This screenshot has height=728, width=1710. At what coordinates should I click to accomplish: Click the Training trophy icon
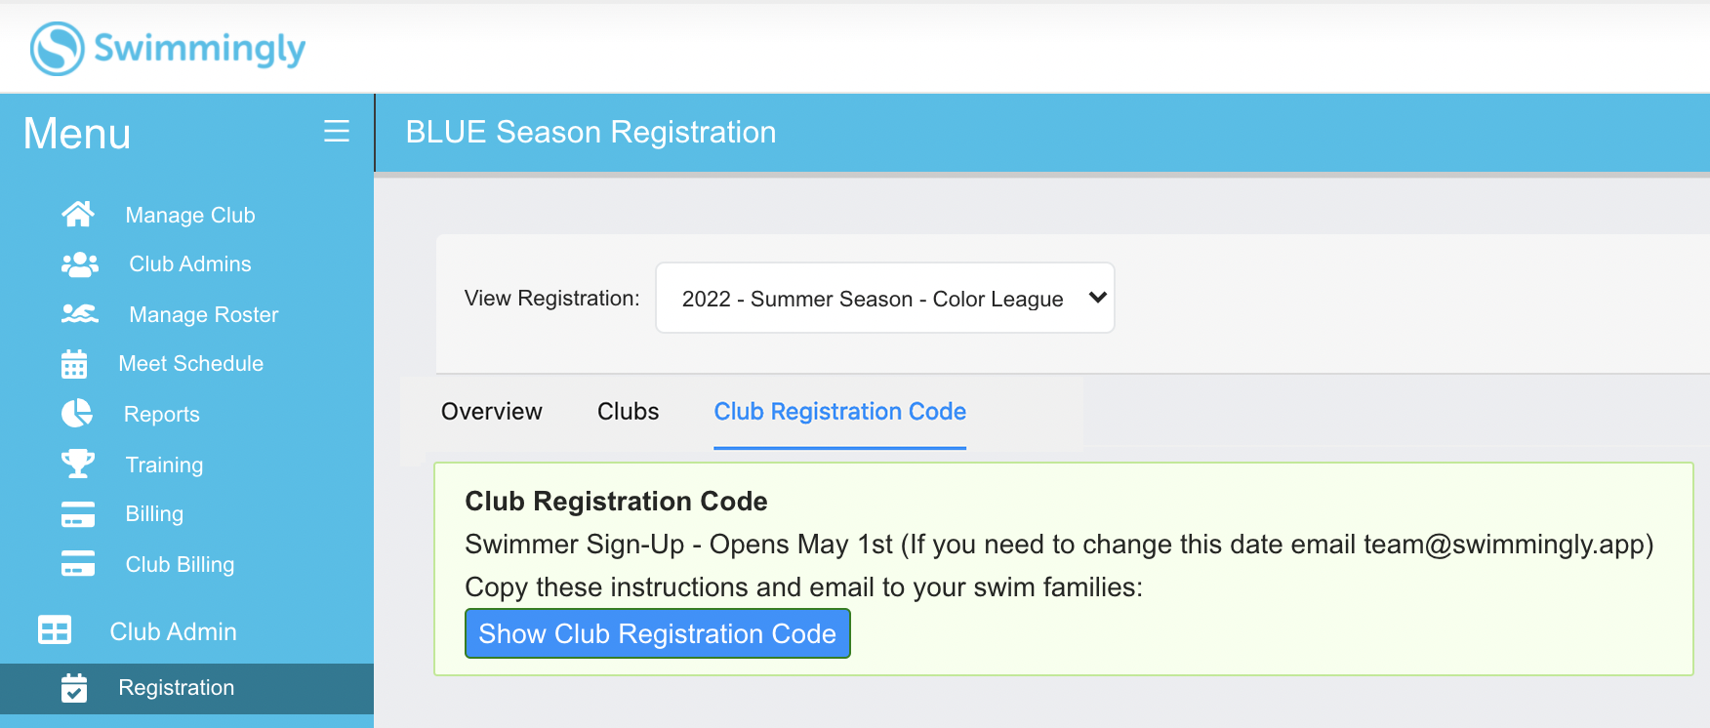point(78,464)
